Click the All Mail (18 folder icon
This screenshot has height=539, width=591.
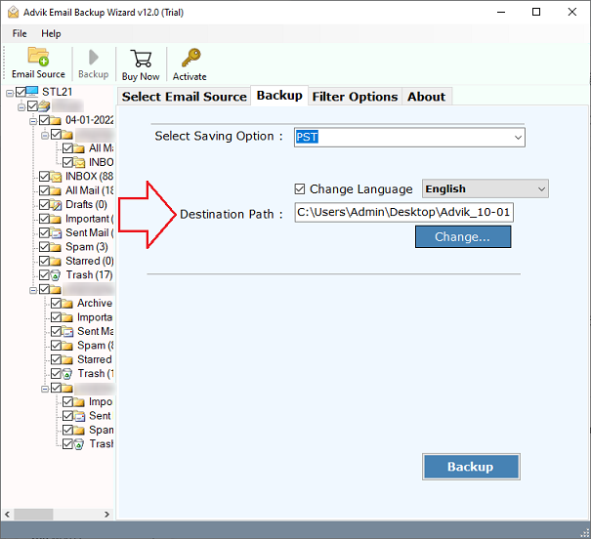[x=56, y=190]
